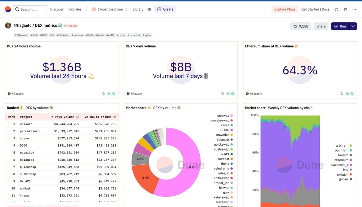Click the 64.3% Ethereum share value
The width and height of the screenshot is (362, 207).
[x=300, y=70]
